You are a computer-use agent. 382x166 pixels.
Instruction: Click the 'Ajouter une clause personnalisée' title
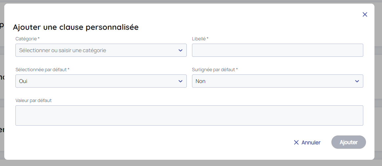click(x=75, y=27)
